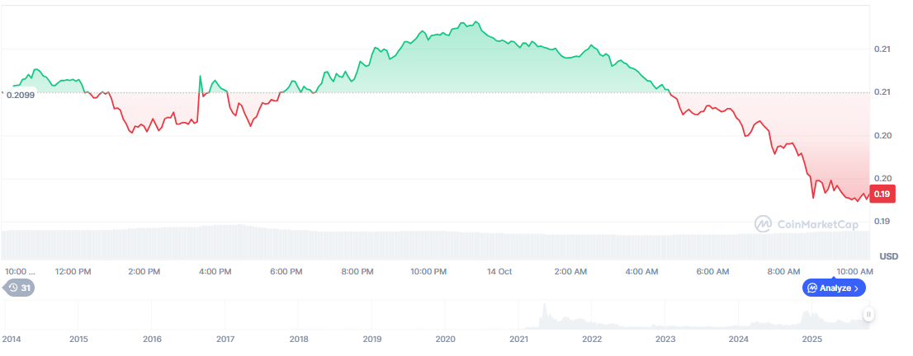Click the 2021 volume spike in the navigator

(x=543, y=313)
